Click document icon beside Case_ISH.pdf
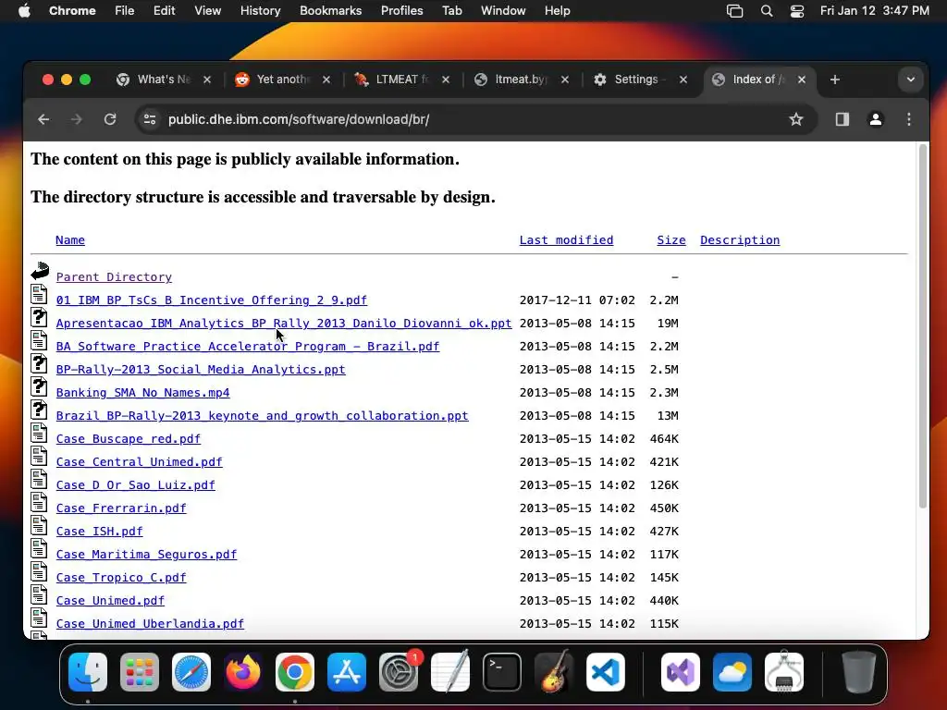This screenshot has height=710, width=947. (x=39, y=525)
